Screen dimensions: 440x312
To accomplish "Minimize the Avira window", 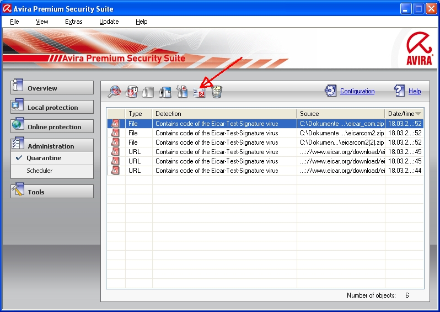I will click(405, 9).
